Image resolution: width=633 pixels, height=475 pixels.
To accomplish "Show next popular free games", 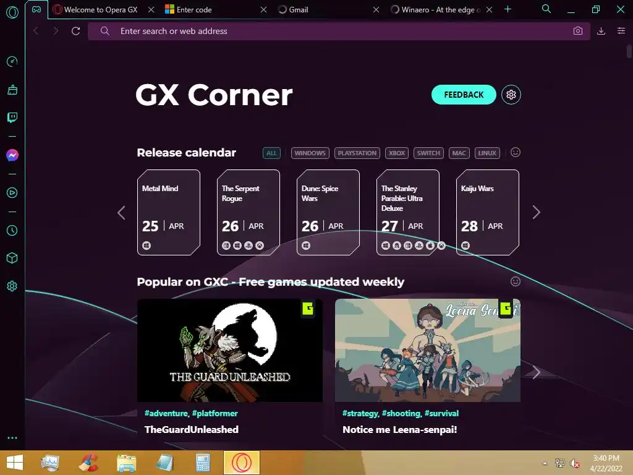I will (x=536, y=372).
